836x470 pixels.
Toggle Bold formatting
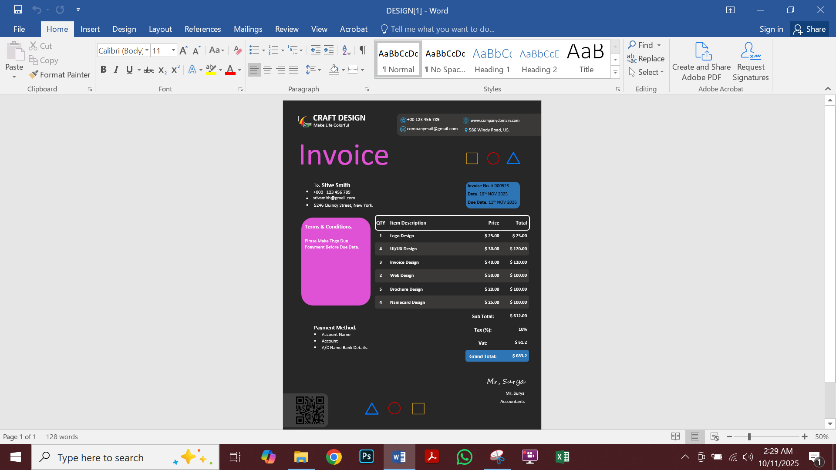tap(103, 70)
